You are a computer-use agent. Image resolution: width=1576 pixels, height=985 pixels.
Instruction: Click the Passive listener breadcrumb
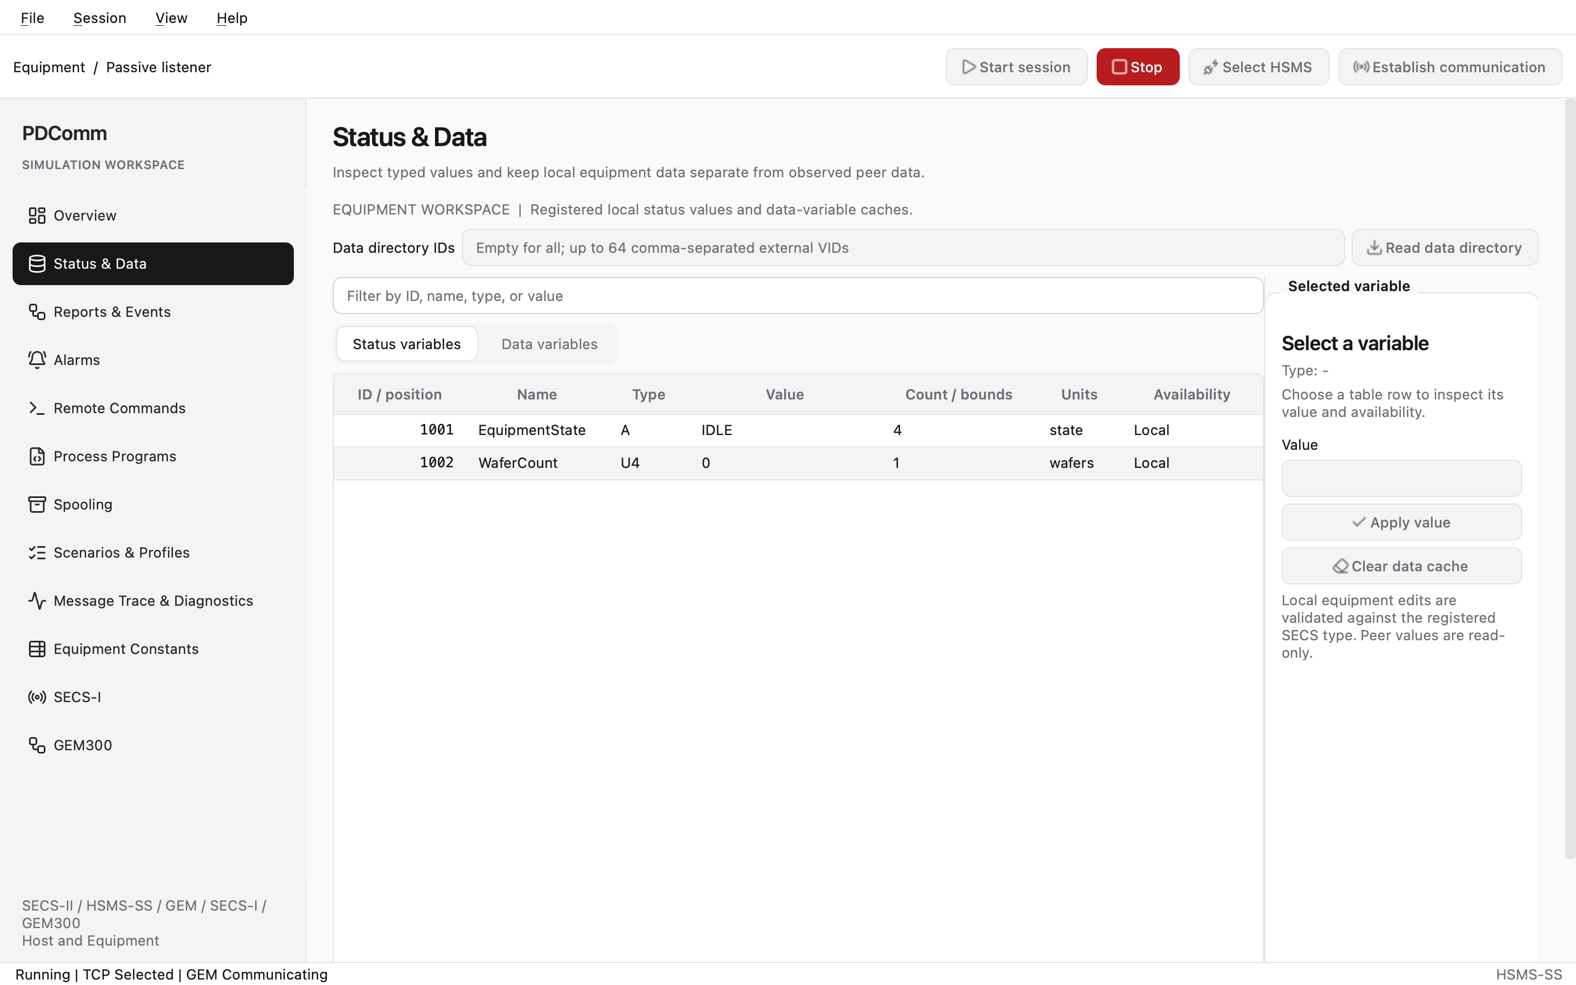tap(158, 67)
